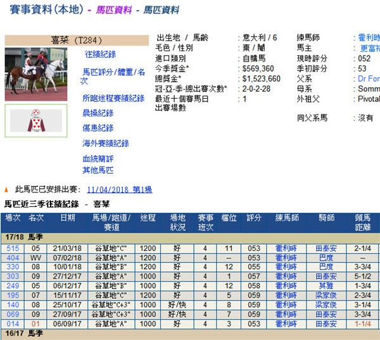Click the owner name link beside 馬主

click(x=369, y=48)
